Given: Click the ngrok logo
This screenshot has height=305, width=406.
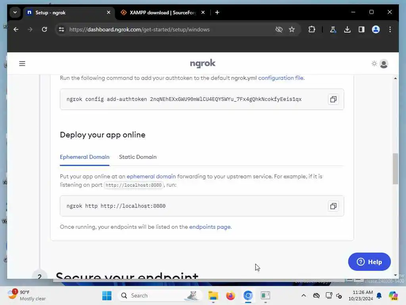Looking at the screenshot, I should coord(203,64).
